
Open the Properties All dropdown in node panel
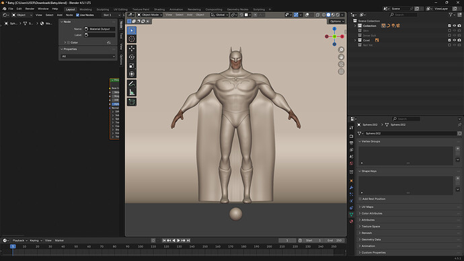click(88, 57)
